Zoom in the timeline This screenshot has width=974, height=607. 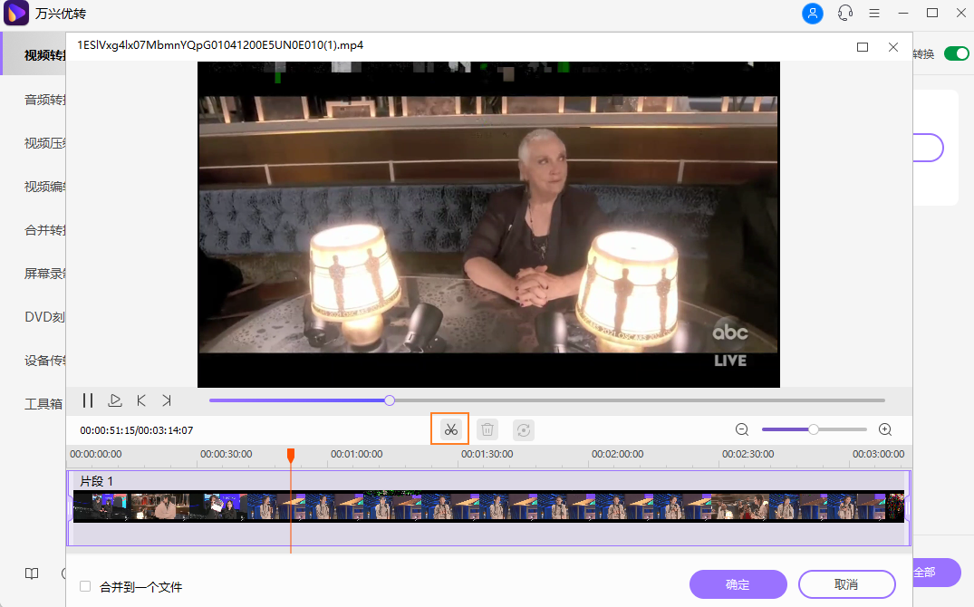click(885, 429)
